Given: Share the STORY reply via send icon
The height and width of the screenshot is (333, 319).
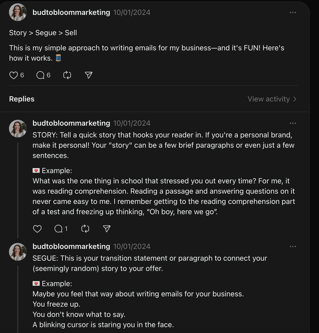Looking at the screenshot, I should click(x=107, y=229).
